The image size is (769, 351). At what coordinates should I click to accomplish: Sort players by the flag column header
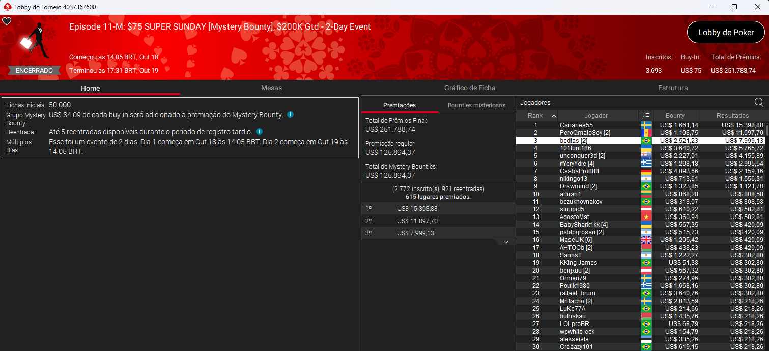(x=646, y=116)
